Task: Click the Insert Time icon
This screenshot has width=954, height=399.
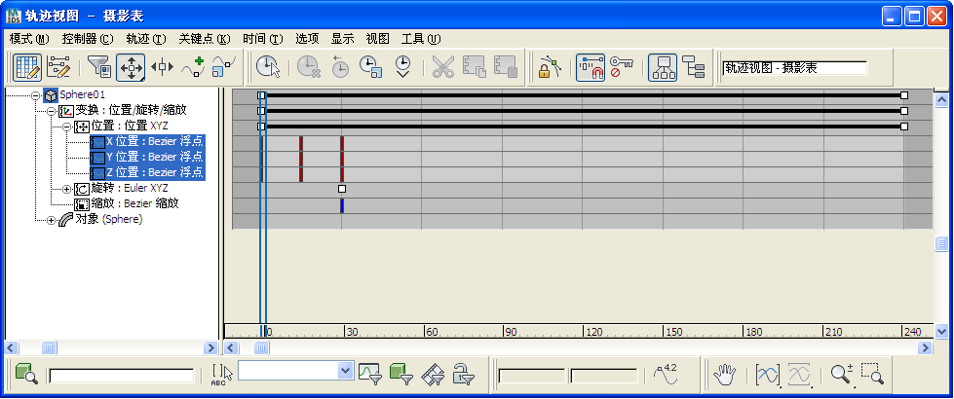Action: pos(402,67)
